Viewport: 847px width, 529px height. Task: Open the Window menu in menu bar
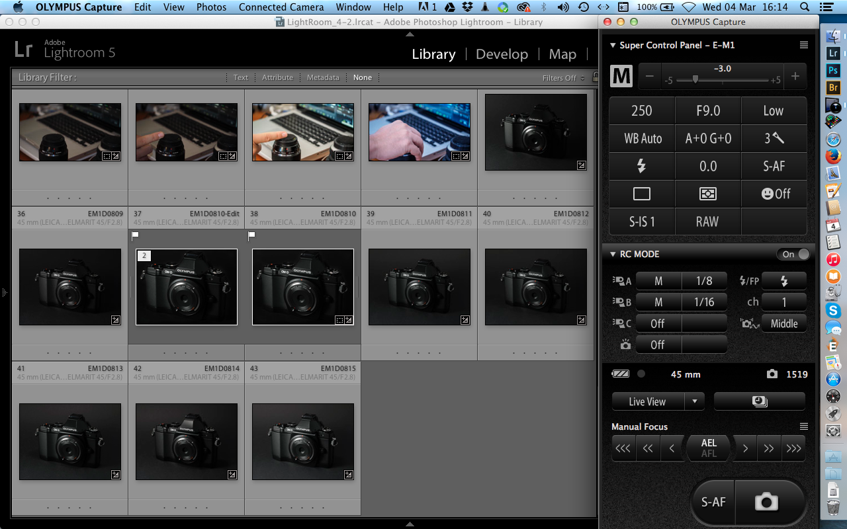(x=353, y=7)
